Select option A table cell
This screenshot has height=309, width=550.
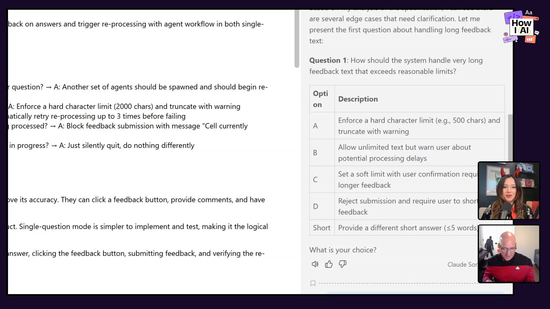point(322,126)
